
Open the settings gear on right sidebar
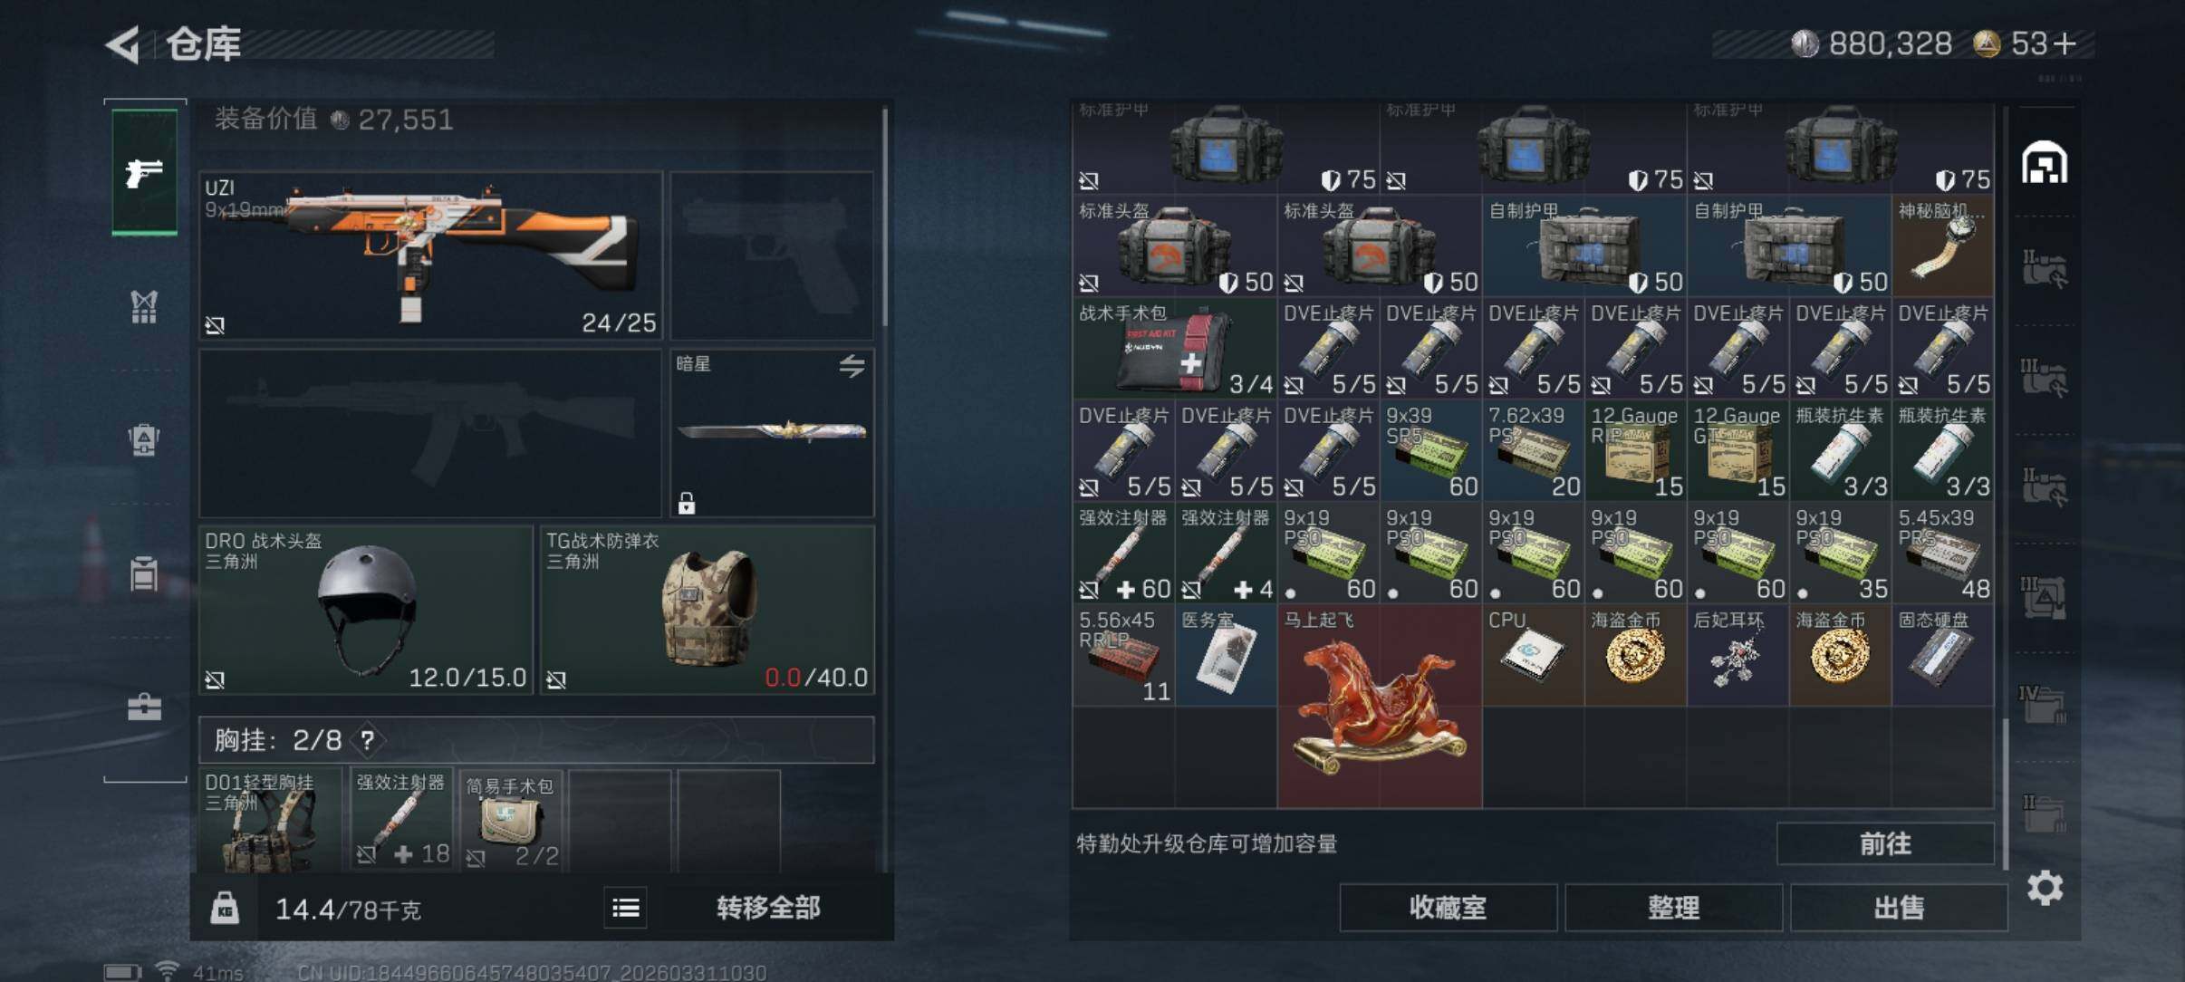pos(2045,888)
